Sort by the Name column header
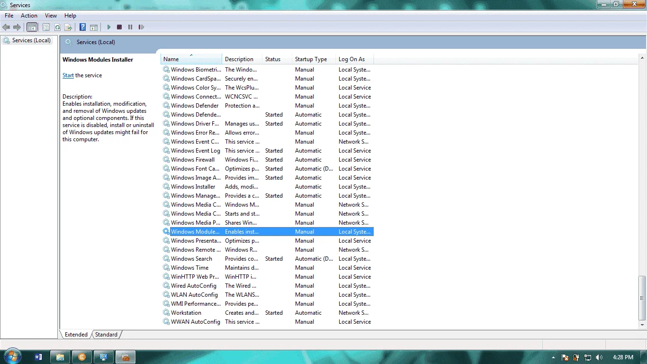 (x=191, y=59)
